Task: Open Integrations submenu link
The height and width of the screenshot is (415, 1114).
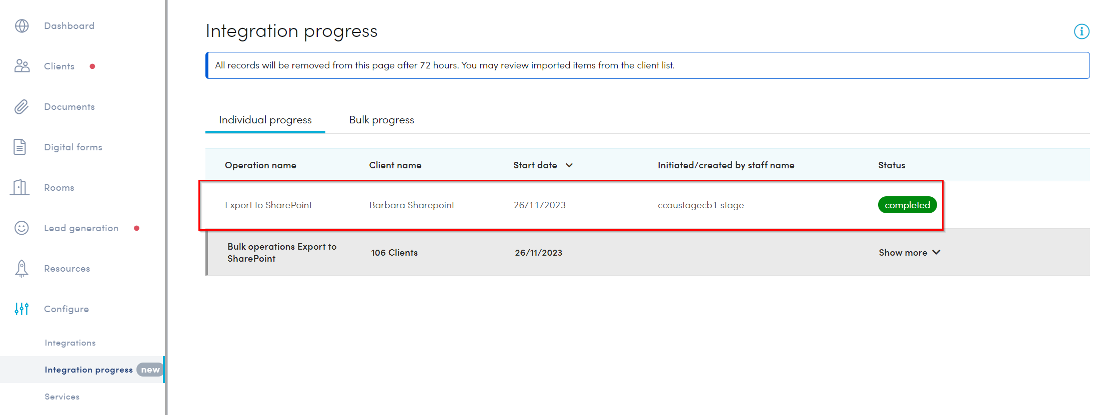Action: (70, 343)
